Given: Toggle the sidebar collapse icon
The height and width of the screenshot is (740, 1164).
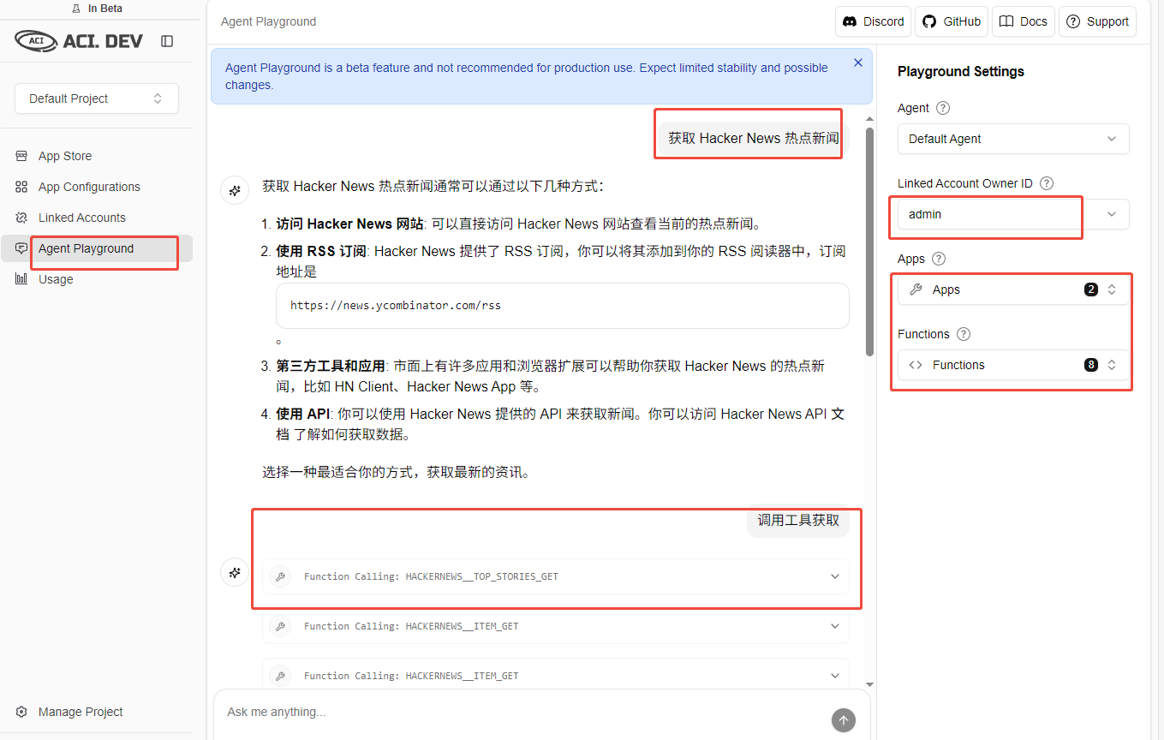Looking at the screenshot, I should pos(167,41).
